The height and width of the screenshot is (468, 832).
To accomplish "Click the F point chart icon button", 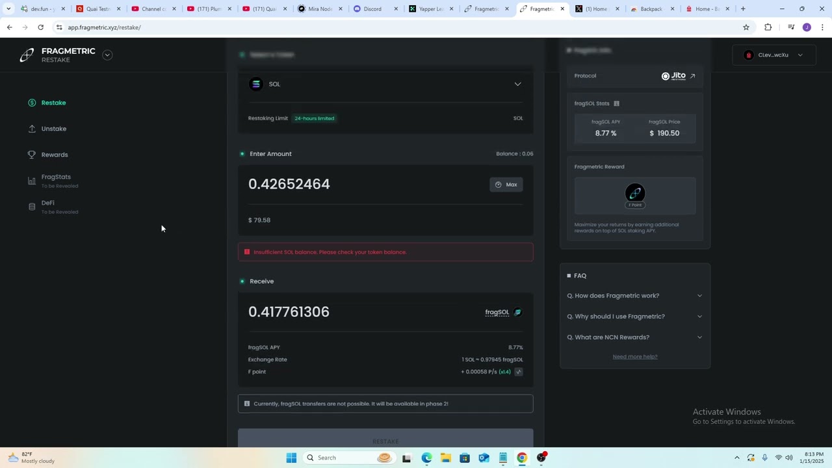I will pos(519,372).
